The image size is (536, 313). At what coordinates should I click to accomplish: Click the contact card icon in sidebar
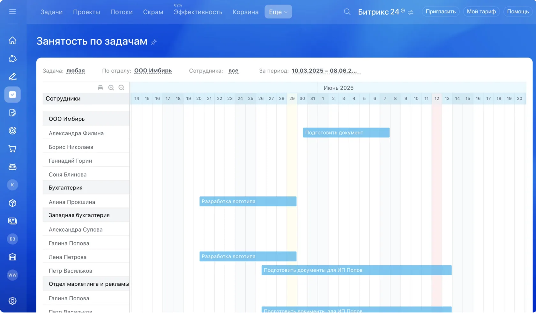(x=12, y=221)
